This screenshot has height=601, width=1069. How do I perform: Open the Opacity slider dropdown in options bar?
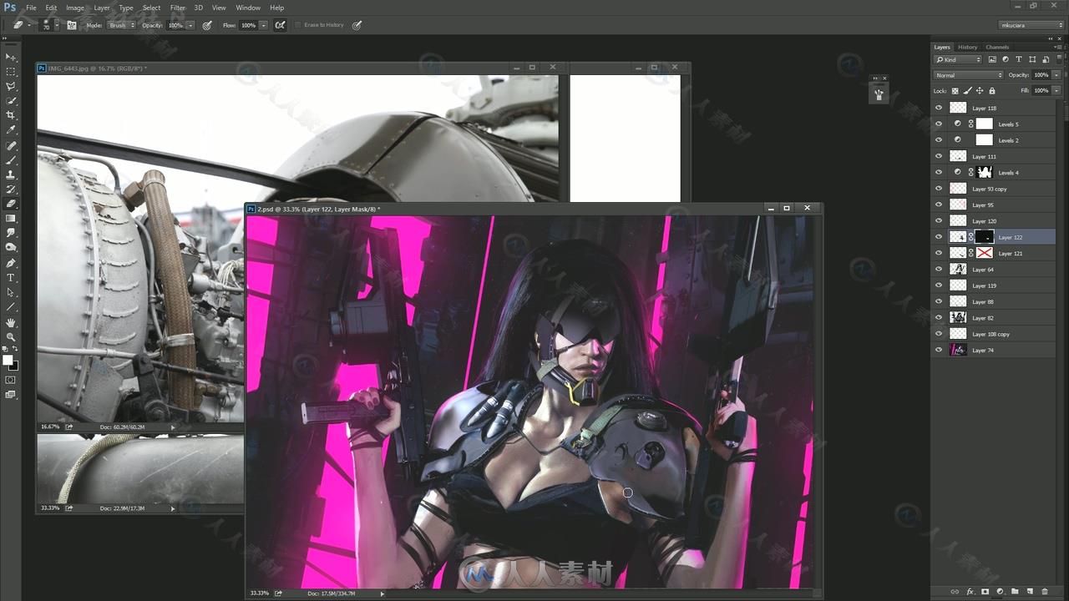(x=190, y=25)
